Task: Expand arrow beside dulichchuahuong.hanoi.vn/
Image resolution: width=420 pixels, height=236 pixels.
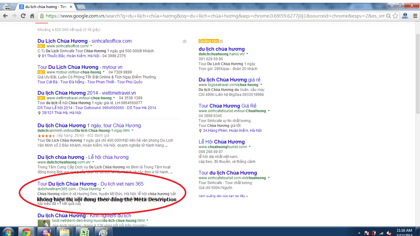Action: pos(247,54)
